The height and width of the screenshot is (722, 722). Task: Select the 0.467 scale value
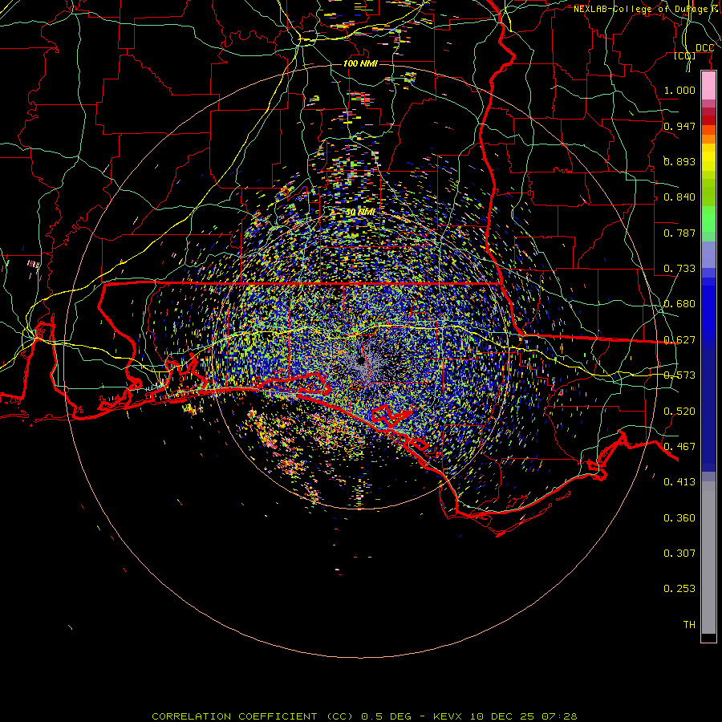click(x=679, y=447)
